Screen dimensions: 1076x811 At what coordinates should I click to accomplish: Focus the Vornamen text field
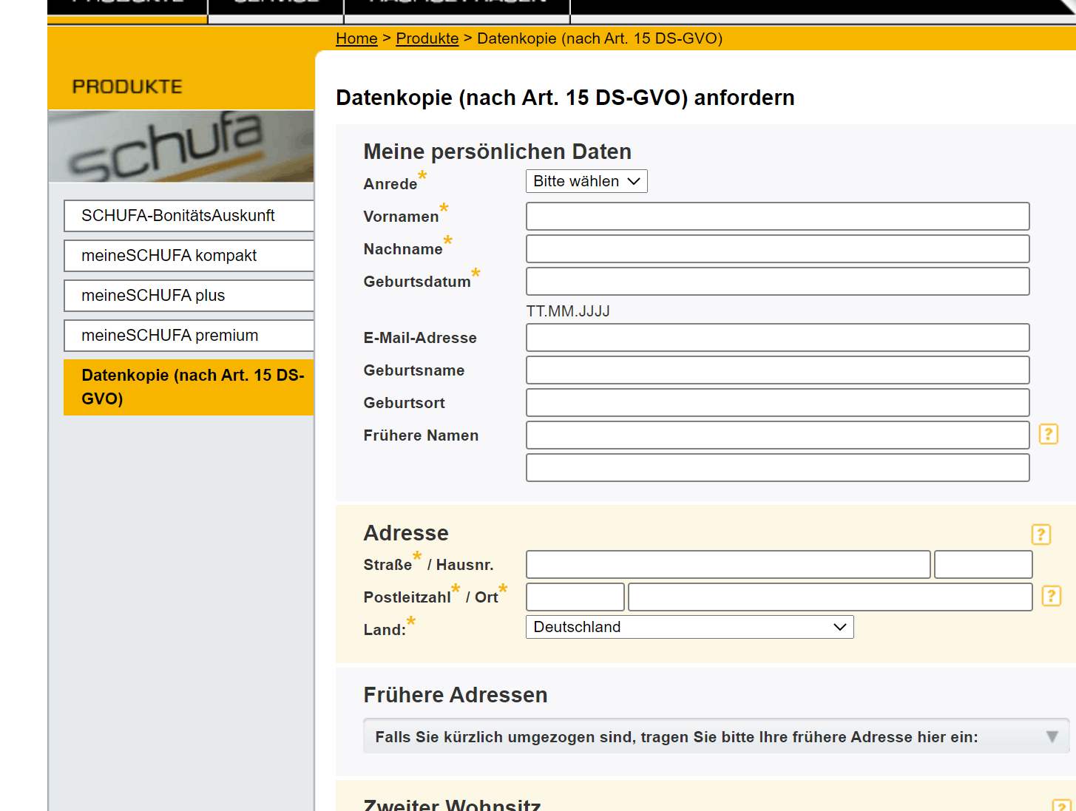coord(777,217)
